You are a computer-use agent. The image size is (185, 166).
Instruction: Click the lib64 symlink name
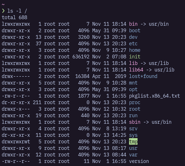coord(136,70)
